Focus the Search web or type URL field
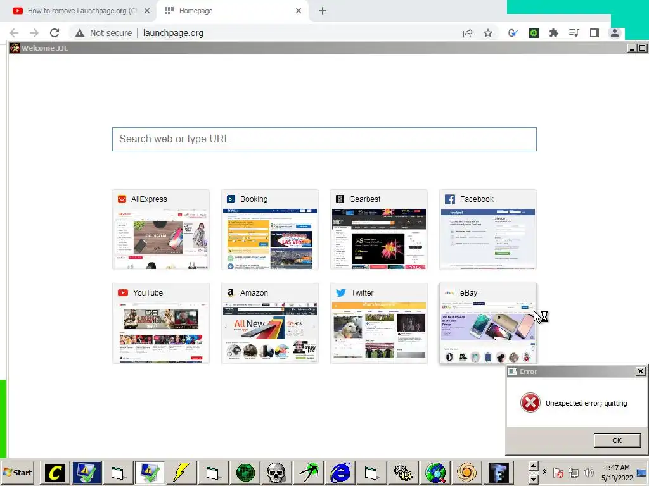 coord(324,139)
